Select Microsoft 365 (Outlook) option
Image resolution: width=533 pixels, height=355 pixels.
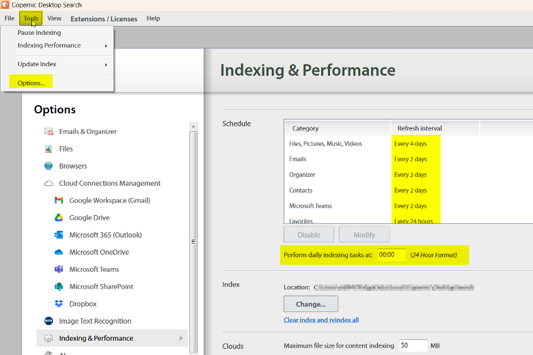105,235
